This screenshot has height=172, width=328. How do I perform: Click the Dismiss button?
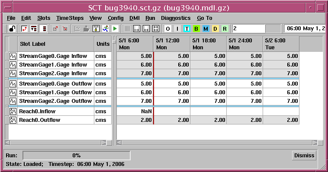pyautogui.click(x=304, y=156)
